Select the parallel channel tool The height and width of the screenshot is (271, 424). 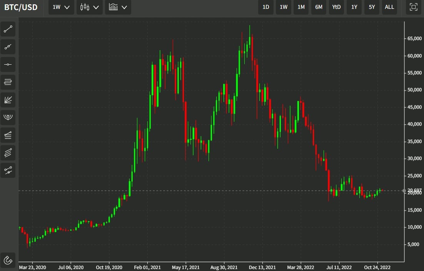click(x=8, y=152)
